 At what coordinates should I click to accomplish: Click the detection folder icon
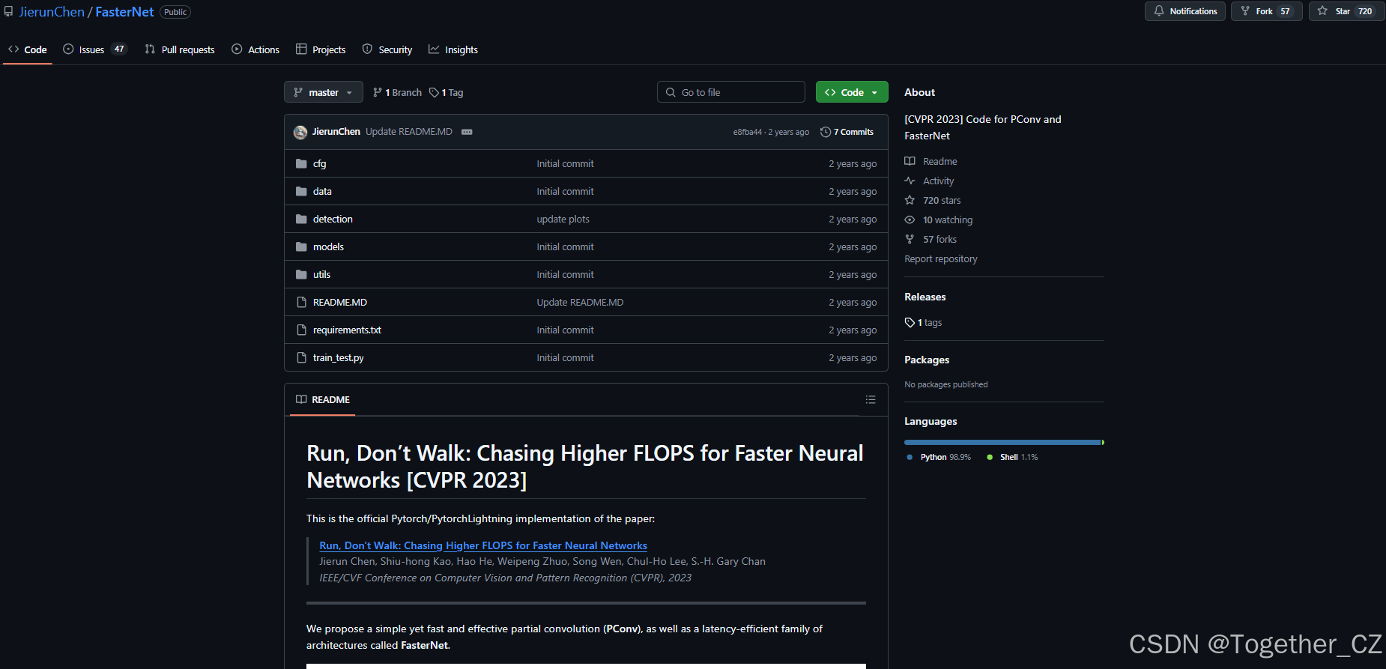[x=301, y=219]
